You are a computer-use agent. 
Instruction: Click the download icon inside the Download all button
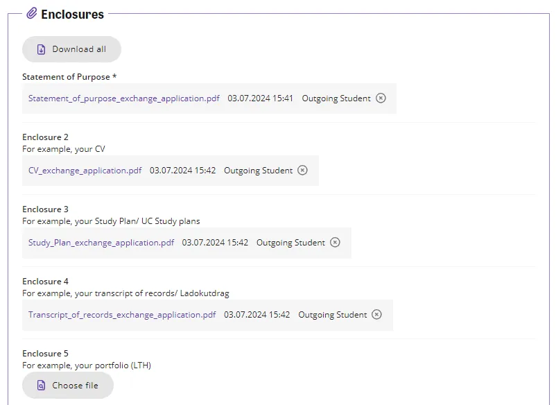42,49
